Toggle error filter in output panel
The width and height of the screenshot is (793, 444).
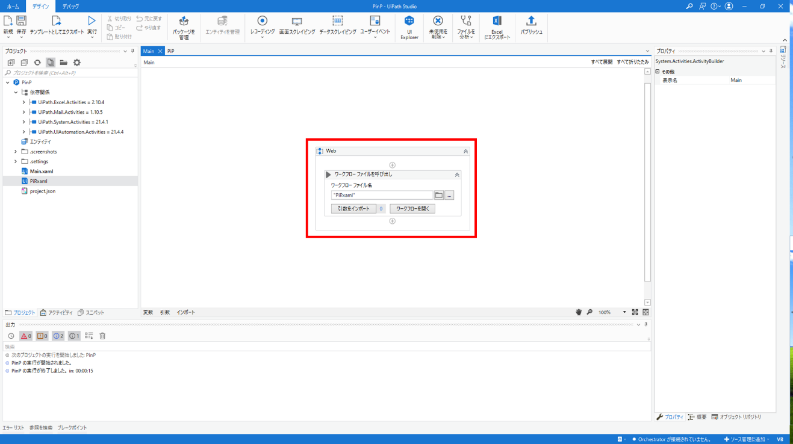point(26,336)
